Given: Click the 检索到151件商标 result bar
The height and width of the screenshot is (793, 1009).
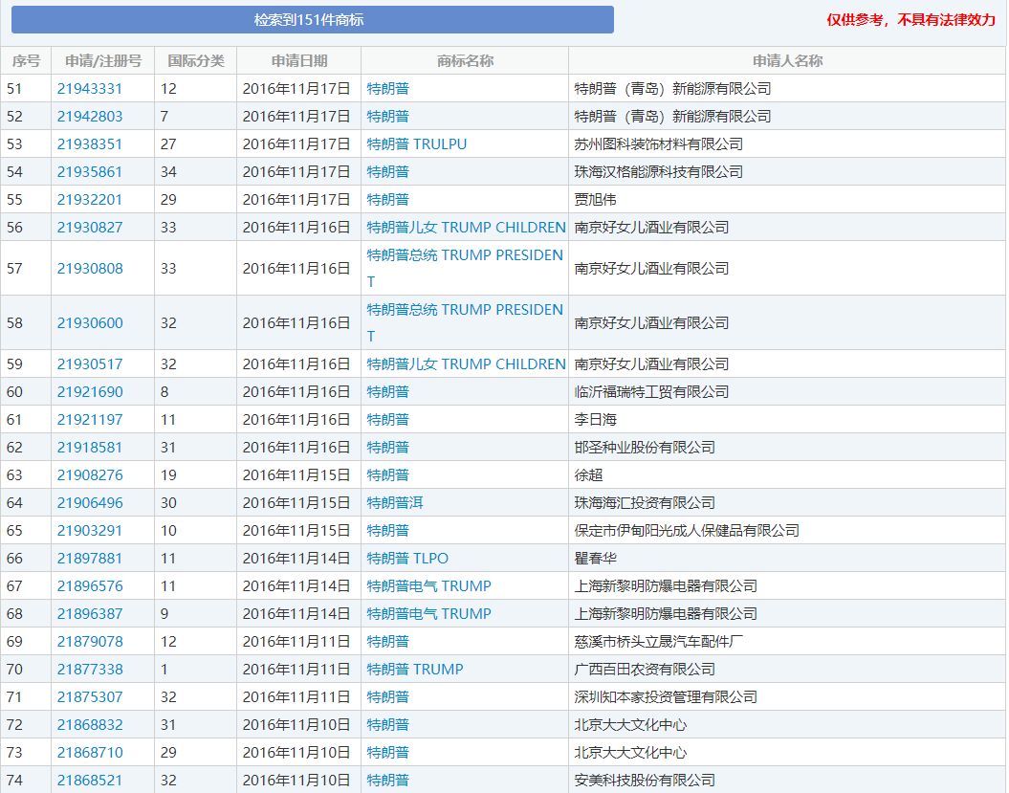Looking at the screenshot, I should 312,19.
